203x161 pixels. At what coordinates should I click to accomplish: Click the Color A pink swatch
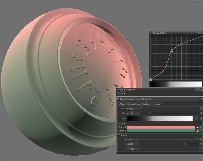pyautogui.click(x=161, y=127)
